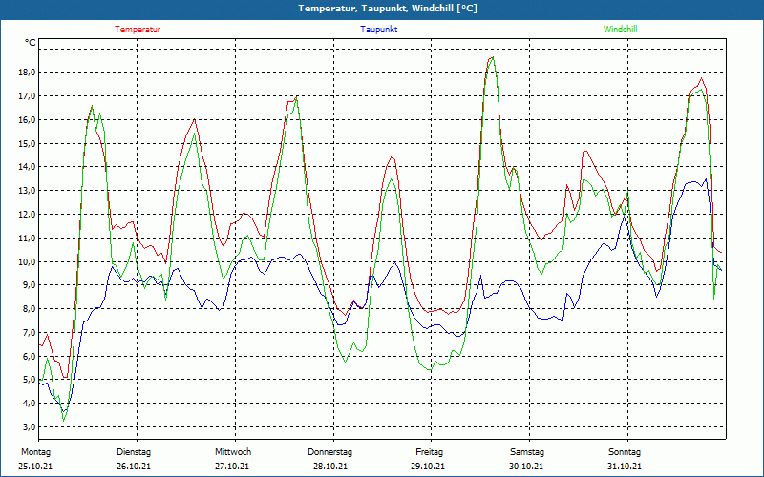The height and width of the screenshot is (477, 764).
Task: Click the blue Taupunkt legend label
Action: coord(379,30)
